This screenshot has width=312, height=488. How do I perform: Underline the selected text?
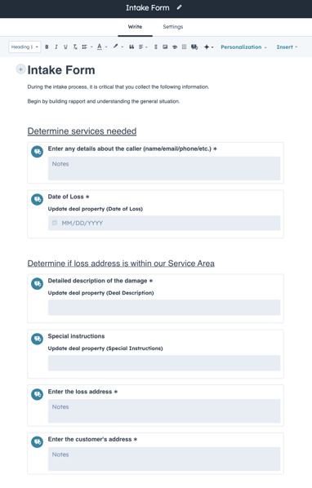(65, 47)
